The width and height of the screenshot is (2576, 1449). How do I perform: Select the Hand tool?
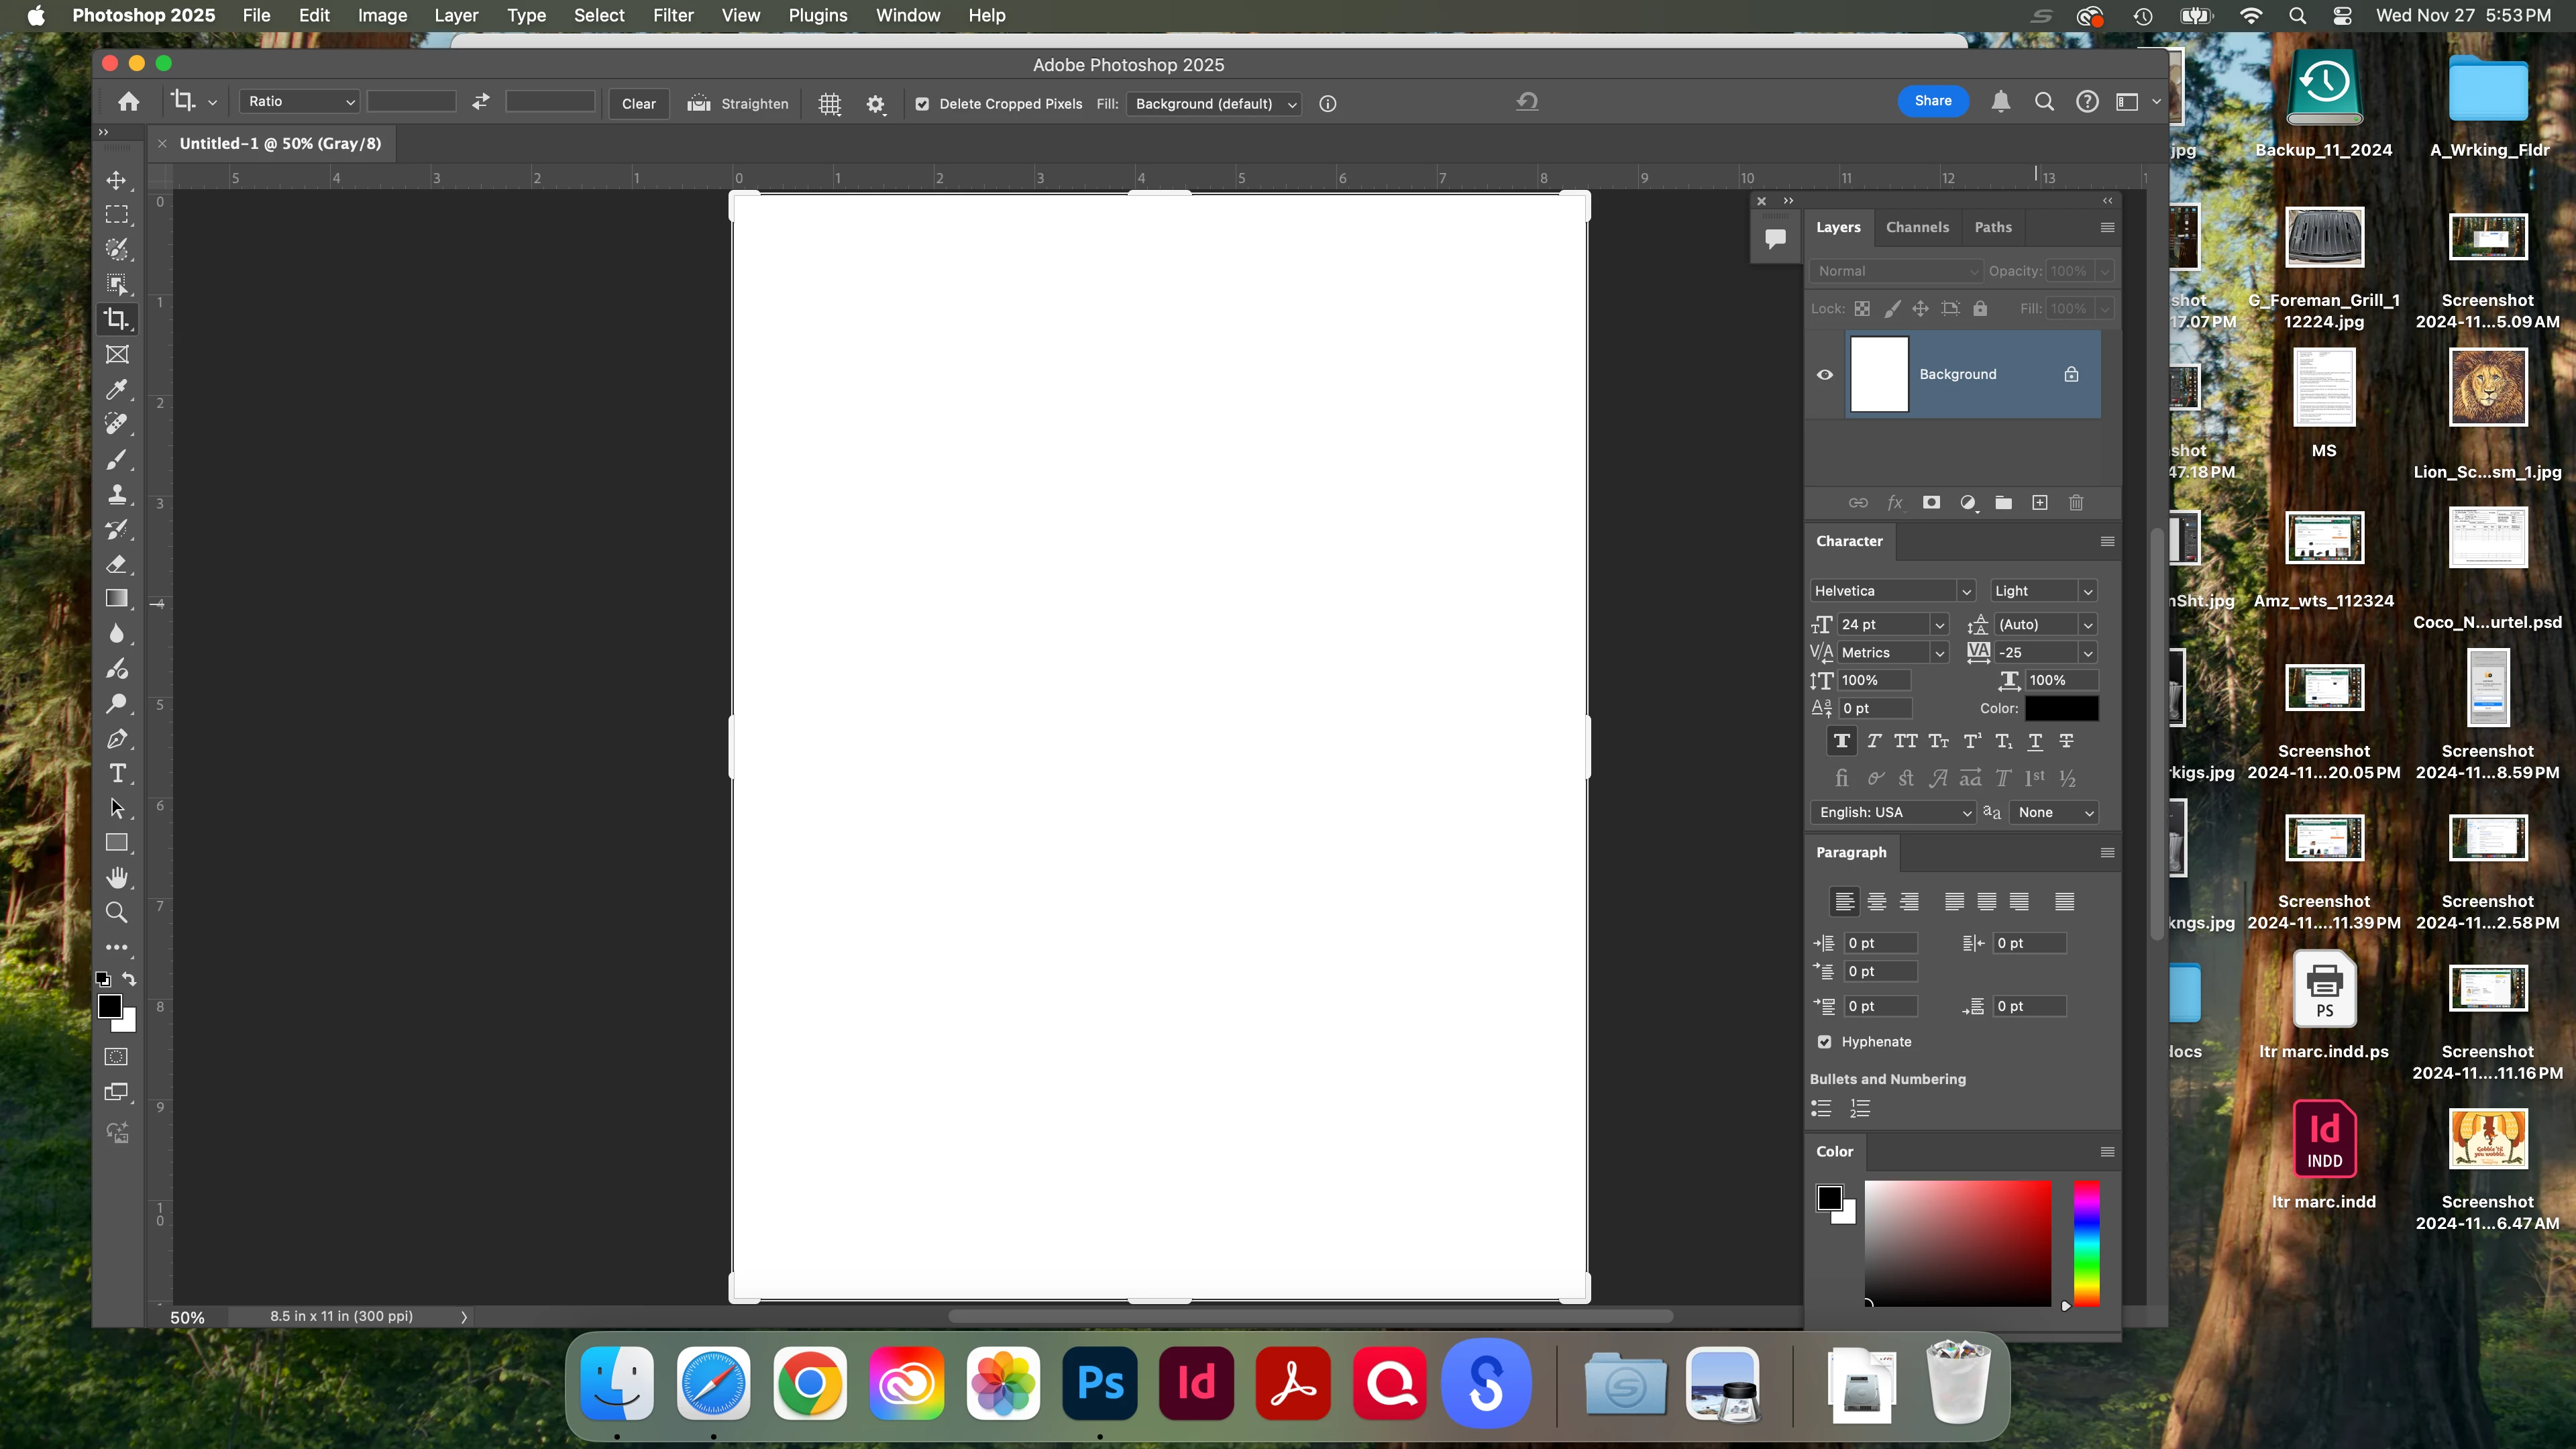(x=117, y=878)
